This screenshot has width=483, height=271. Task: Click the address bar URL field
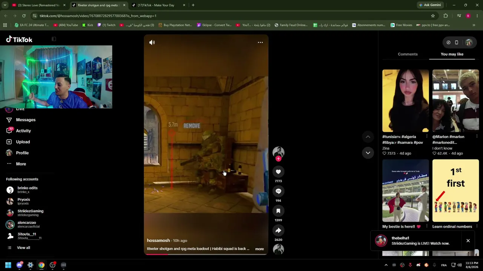(x=226, y=16)
